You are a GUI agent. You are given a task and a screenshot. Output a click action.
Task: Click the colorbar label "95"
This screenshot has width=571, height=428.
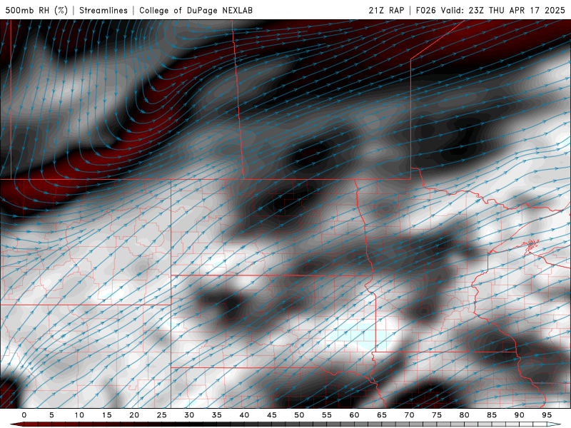click(x=547, y=415)
